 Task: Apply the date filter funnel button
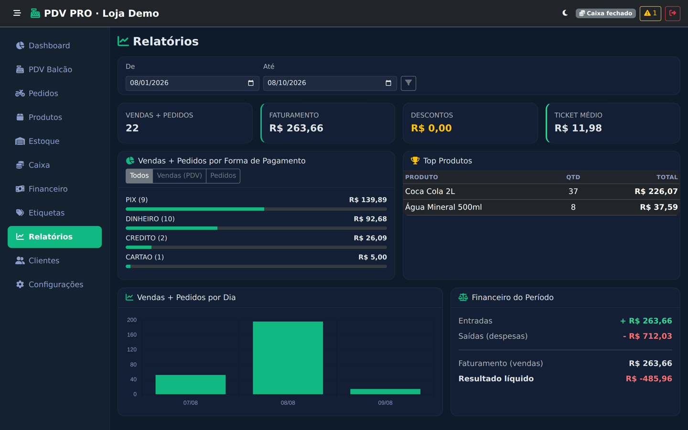[408, 83]
